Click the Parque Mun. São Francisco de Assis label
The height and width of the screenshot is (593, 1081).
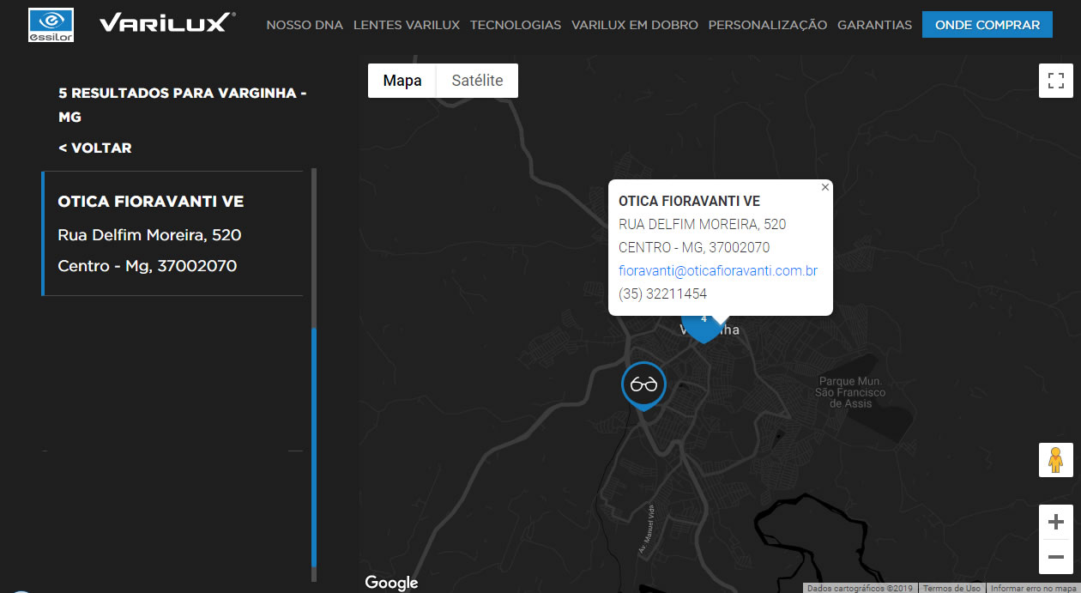[850, 392]
